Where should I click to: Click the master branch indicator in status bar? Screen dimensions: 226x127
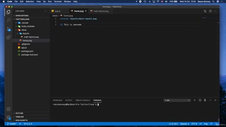12,124
